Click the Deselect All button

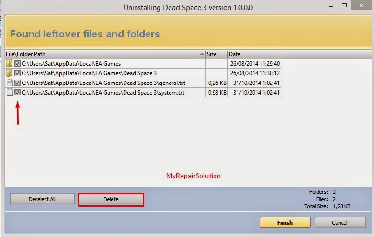pos(42,199)
